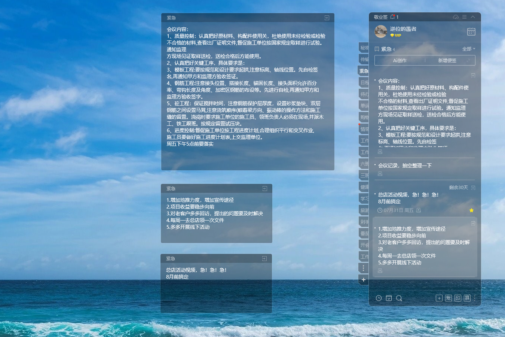505x337 pixels.
Task: Open the calendar view icon
Action: (471, 31)
